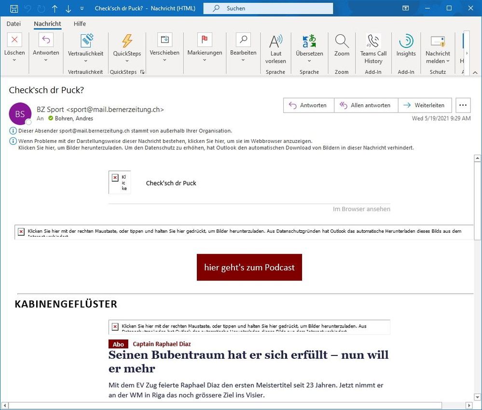Collapse the ribbon with chevron
The height and width of the screenshot is (410, 482).
point(475,72)
